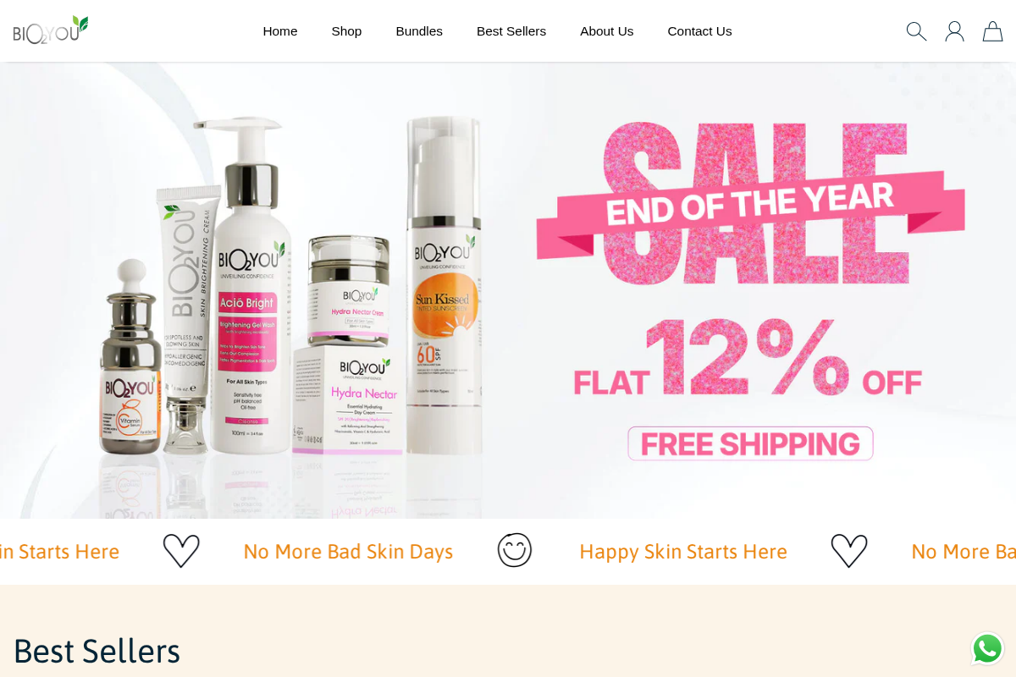Open the About Us page

(607, 31)
